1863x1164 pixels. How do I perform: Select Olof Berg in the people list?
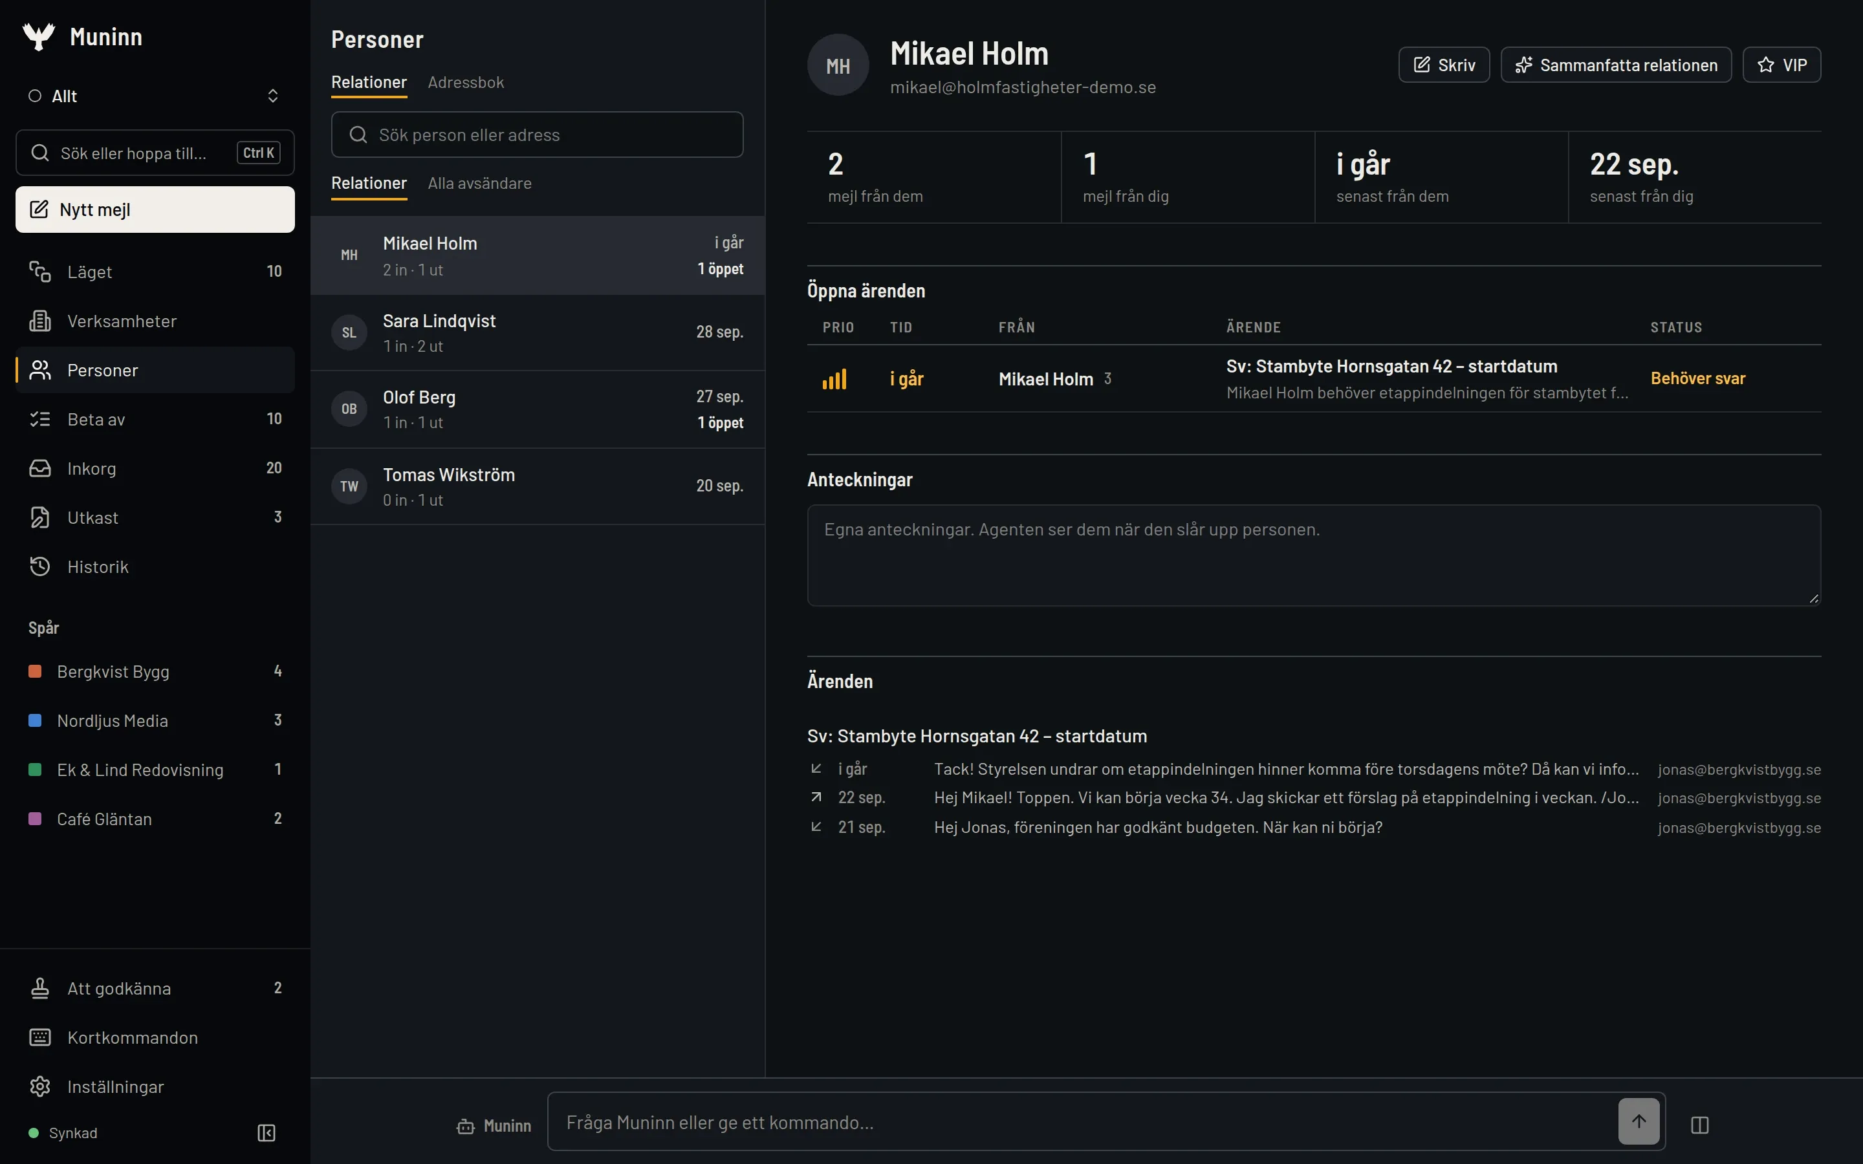538,409
